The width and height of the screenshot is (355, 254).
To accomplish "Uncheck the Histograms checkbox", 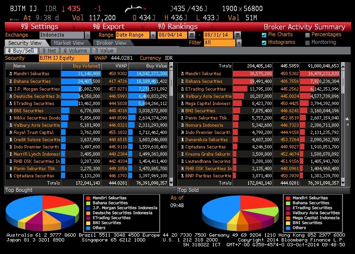I will coord(264,42).
